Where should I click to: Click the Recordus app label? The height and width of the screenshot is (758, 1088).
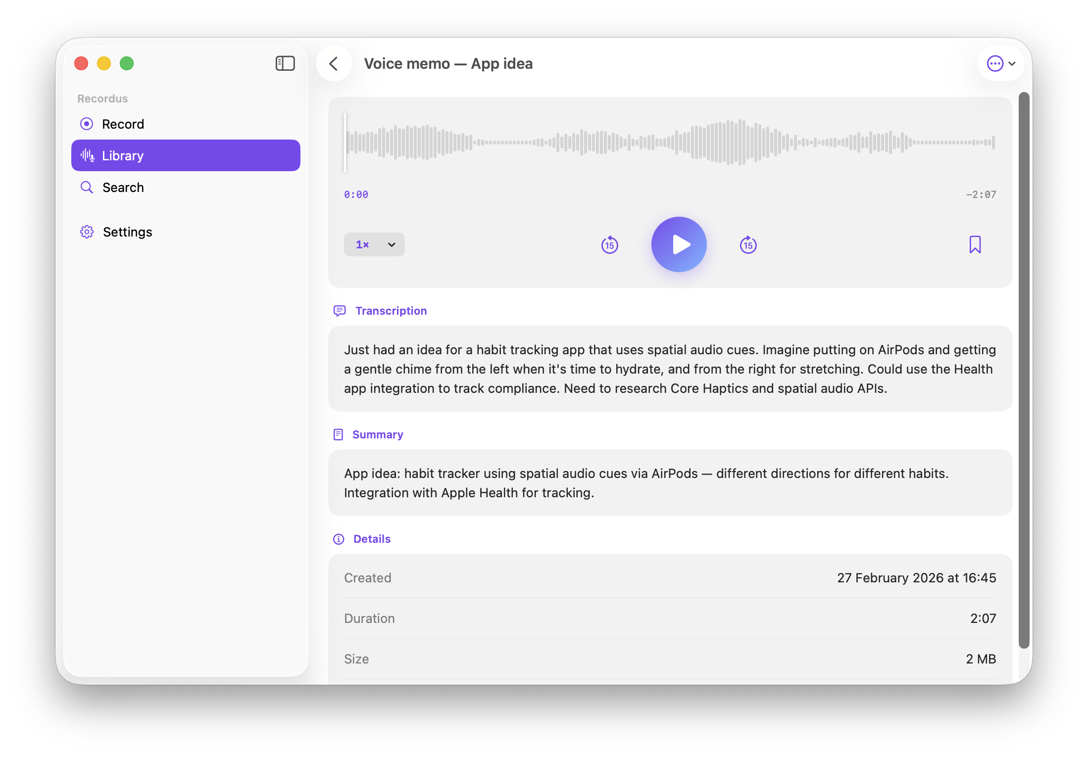(x=102, y=98)
